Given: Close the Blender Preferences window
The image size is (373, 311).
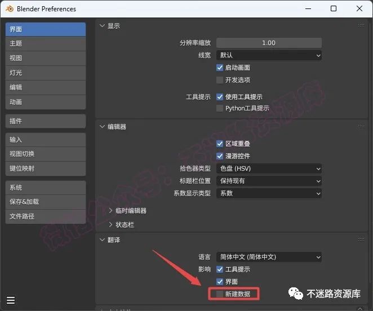Looking at the screenshot, I should point(359,9).
